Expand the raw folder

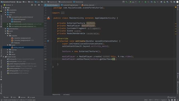[8, 52]
